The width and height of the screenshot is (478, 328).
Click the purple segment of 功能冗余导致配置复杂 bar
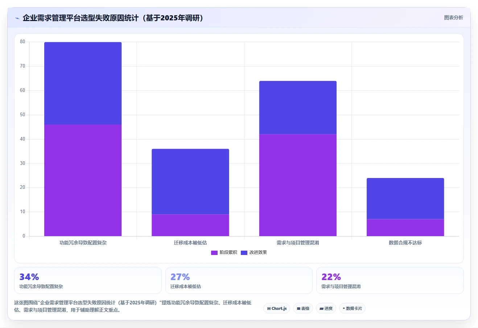(83, 180)
